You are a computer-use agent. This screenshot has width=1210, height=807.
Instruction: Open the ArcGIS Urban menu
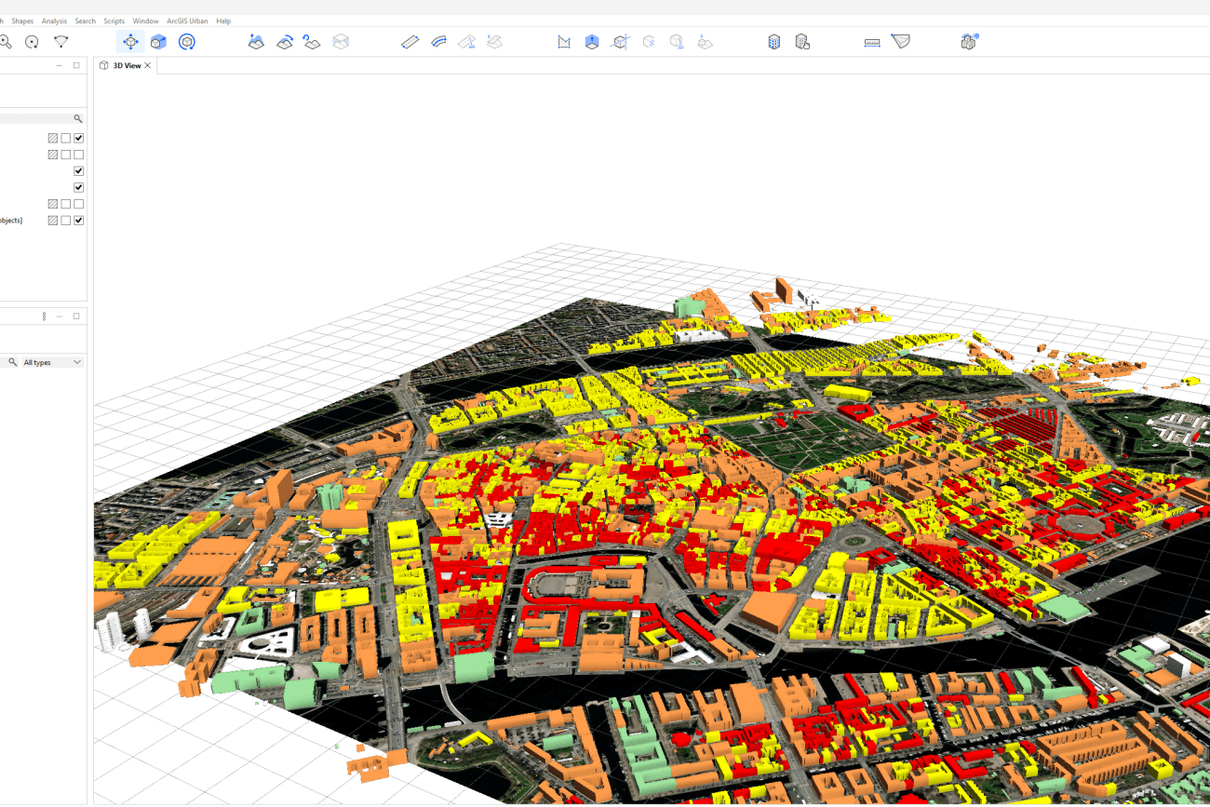coord(186,20)
